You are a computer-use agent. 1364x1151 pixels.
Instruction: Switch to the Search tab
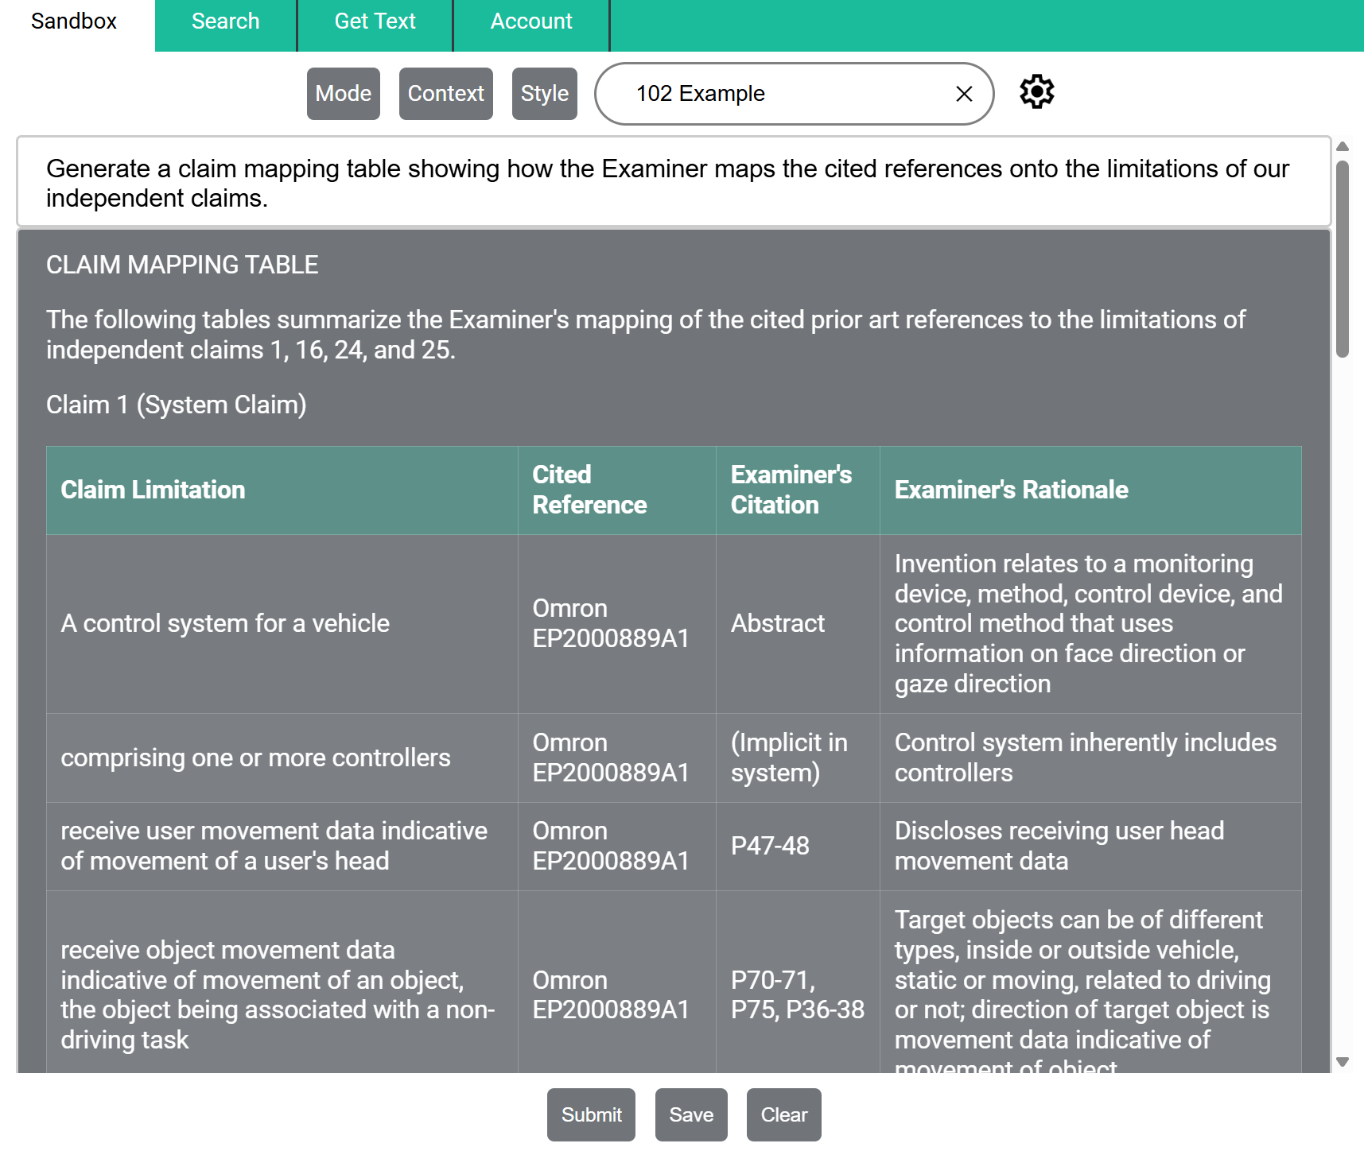point(225,21)
